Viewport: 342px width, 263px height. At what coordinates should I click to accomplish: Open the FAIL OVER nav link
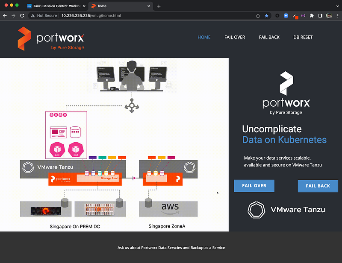click(235, 37)
